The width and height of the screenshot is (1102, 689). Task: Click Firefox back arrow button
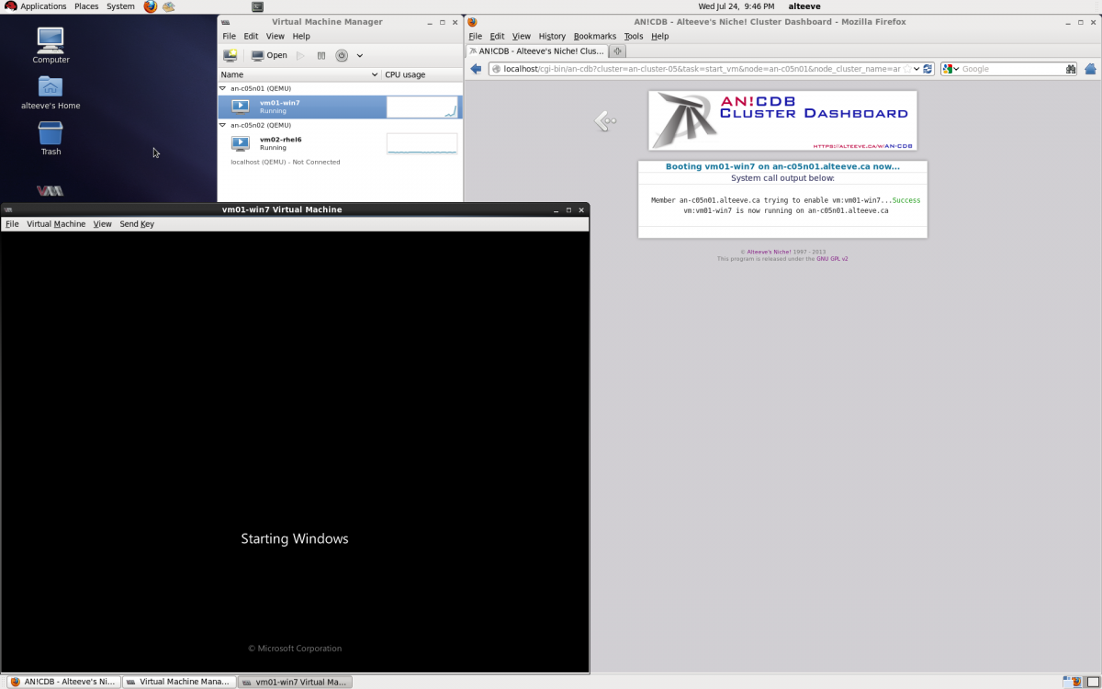(x=476, y=69)
